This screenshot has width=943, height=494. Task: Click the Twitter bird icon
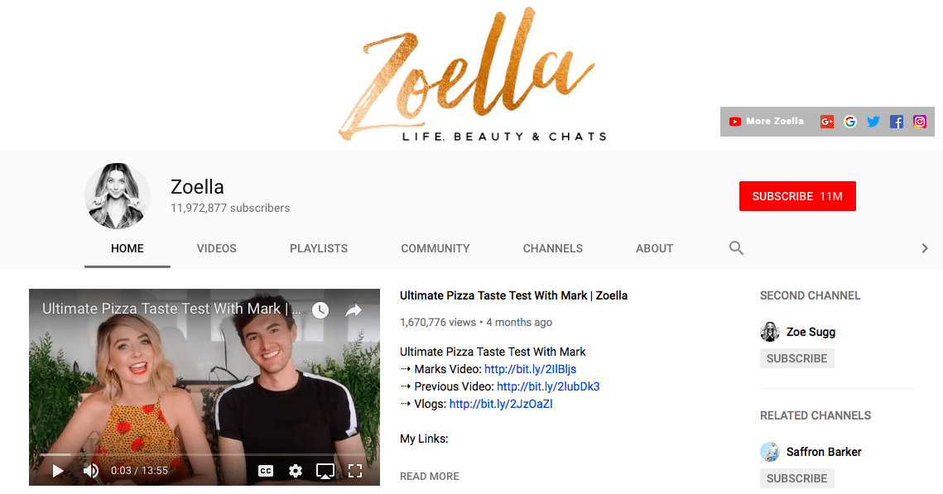click(x=873, y=122)
